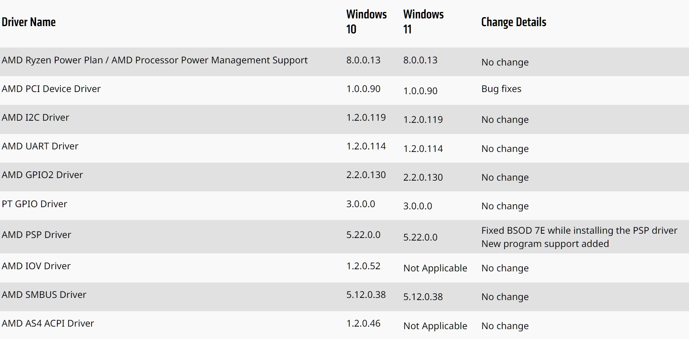
Task: Select AMD PSP Driver name
Action: pos(36,235)
